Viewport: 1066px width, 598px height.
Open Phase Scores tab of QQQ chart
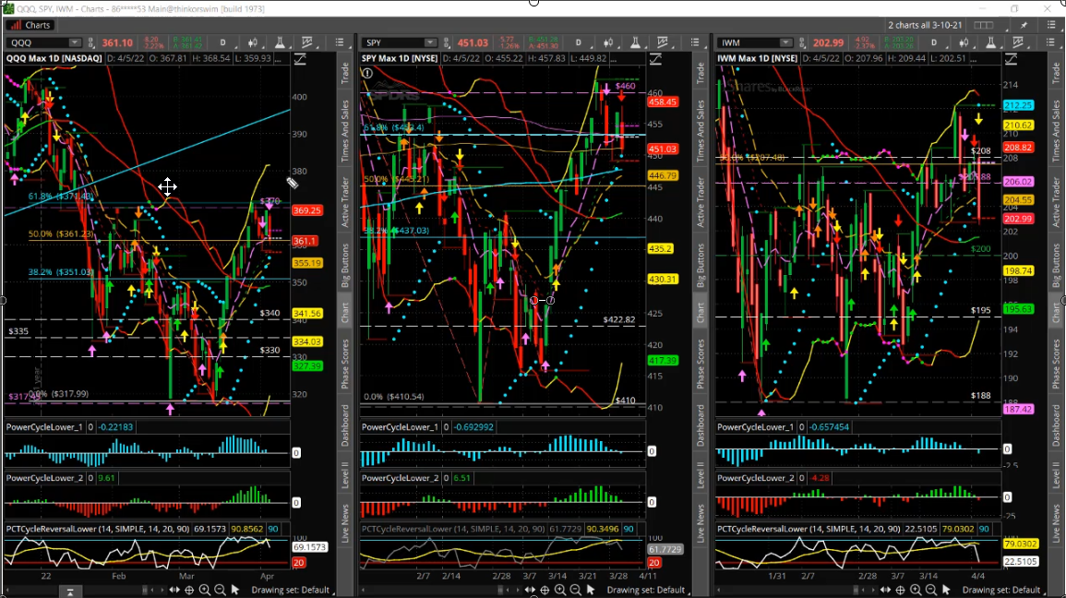[345, 365]
